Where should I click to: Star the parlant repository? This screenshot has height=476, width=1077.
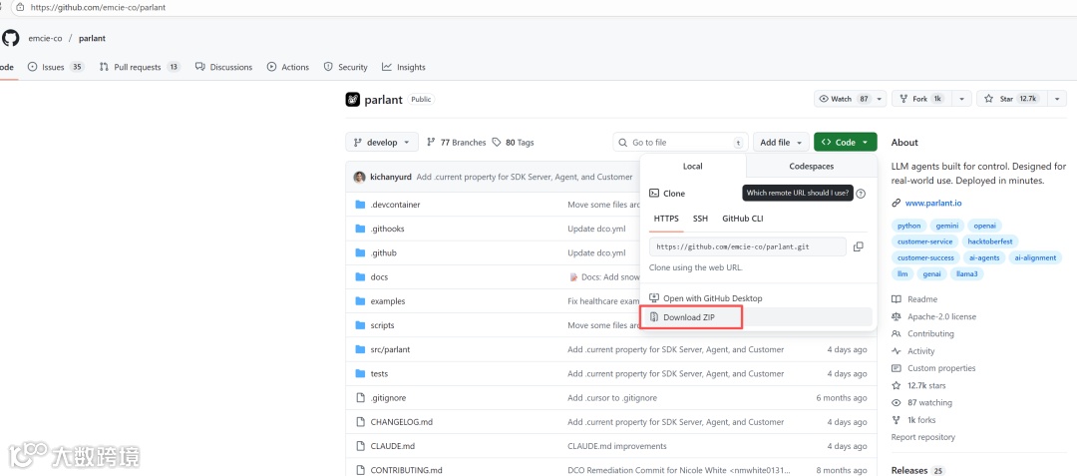[x=1013, y=99]
